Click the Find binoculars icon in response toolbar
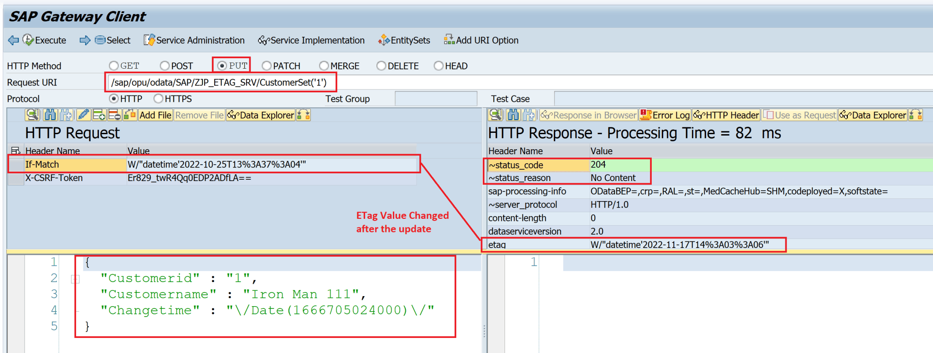This screenshot has width=933, height=353. [513, 115]
